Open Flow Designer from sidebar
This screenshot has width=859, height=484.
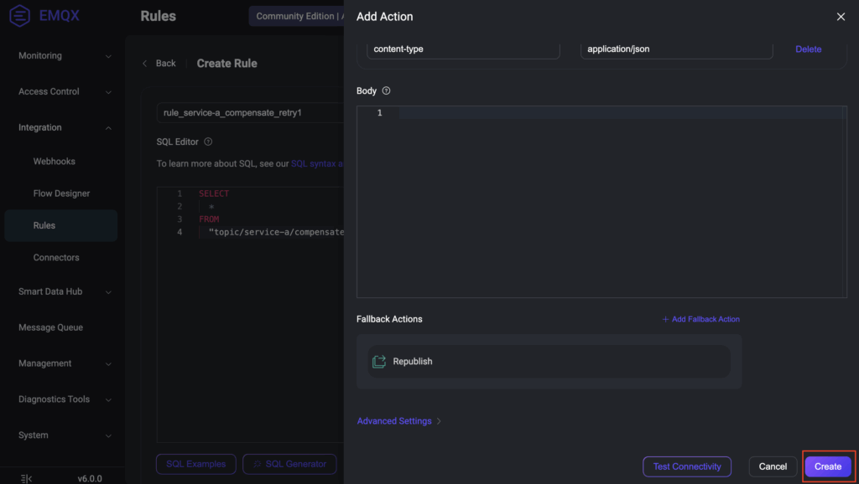coord(61,193)
